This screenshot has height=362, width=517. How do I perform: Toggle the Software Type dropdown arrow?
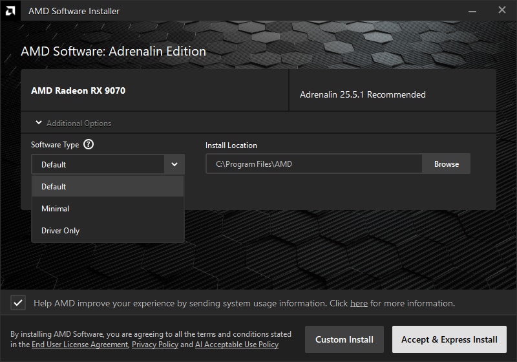point(174,164)
